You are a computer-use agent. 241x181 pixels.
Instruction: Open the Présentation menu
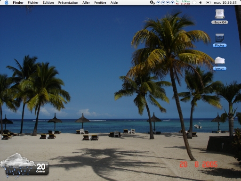pos(68,2)
